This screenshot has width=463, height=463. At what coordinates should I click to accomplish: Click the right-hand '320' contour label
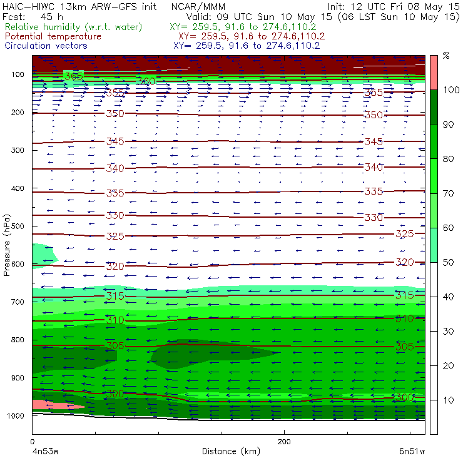(x=405, y=262)
